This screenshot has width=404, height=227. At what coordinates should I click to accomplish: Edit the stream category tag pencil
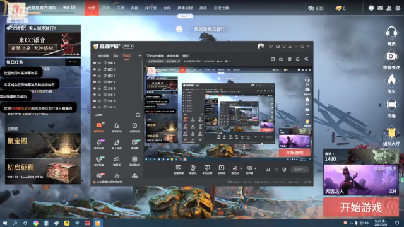pos(179,61)
